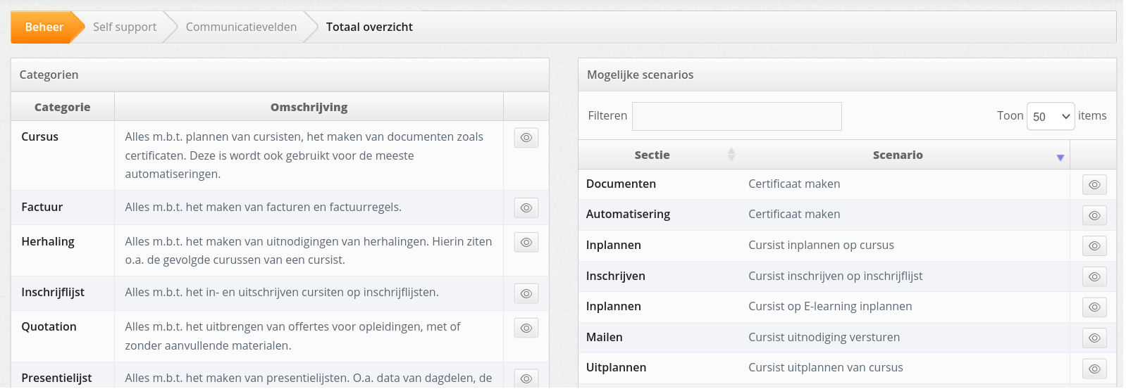Click eye icon in Herhaling row
Image resolution: width=1126 pixels, height=389 pixels.
526,242
